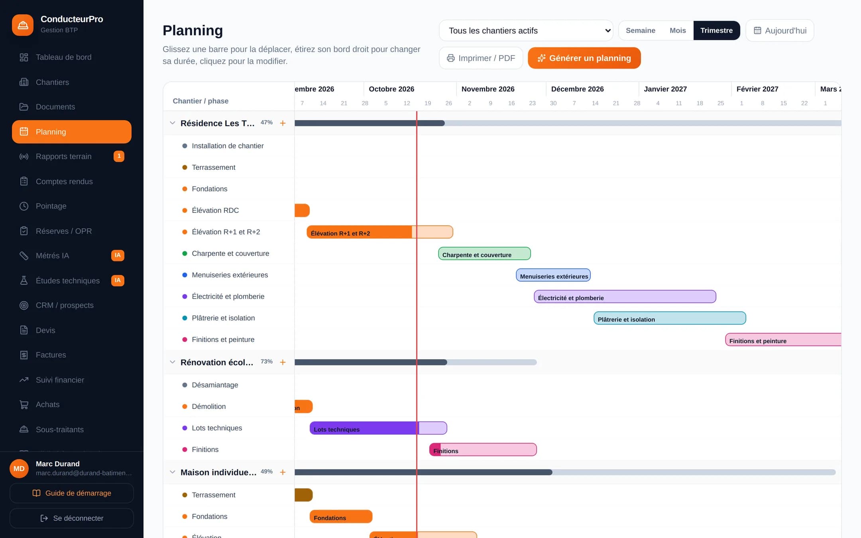This screenshot has height=538, width=861.
Task: Open Études techniques in sidebar
Action: (72, 281)
